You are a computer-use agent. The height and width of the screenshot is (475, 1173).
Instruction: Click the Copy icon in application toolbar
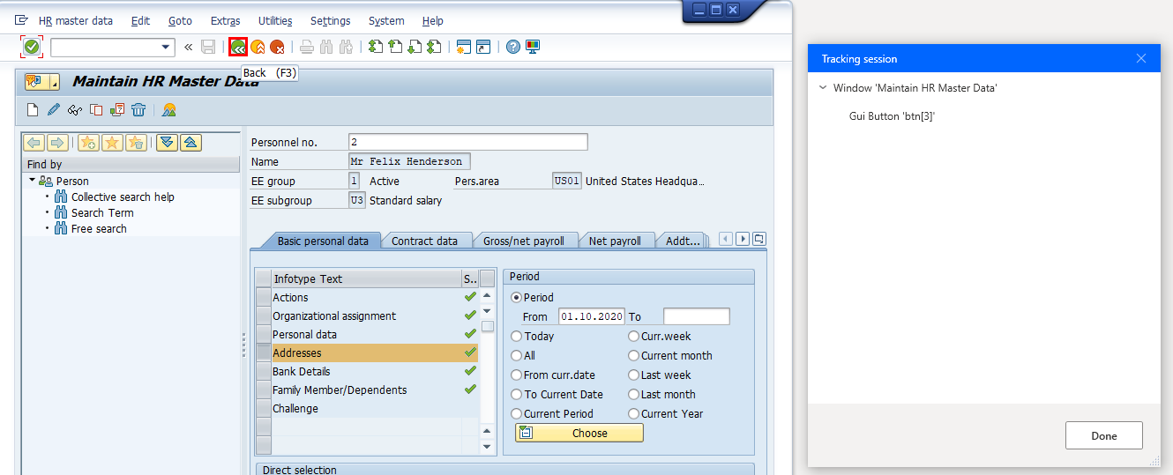96,109
